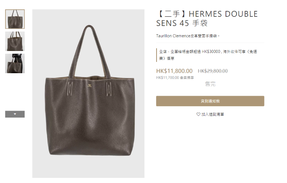Click the heart icon beside 加入追蹤清單
The height and width of the screenshot is (183, 287).
click(x=198, y=114)
